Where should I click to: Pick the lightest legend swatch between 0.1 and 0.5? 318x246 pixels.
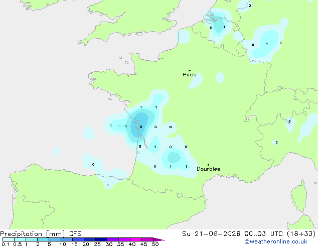point(9,239)
